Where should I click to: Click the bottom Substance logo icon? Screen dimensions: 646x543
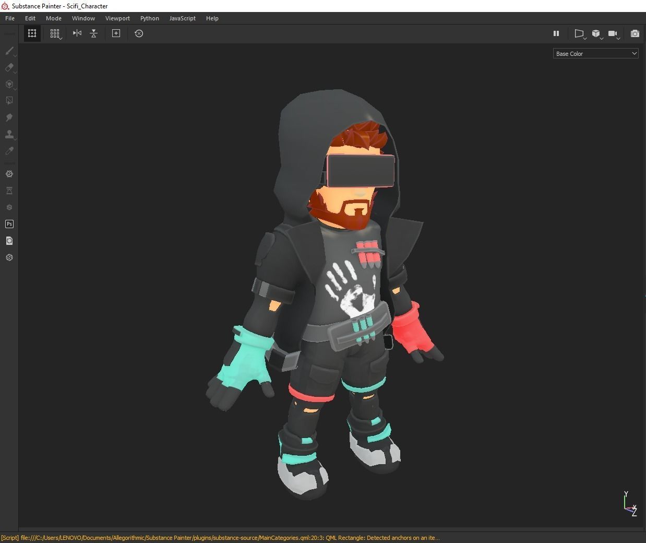[9, 257]
